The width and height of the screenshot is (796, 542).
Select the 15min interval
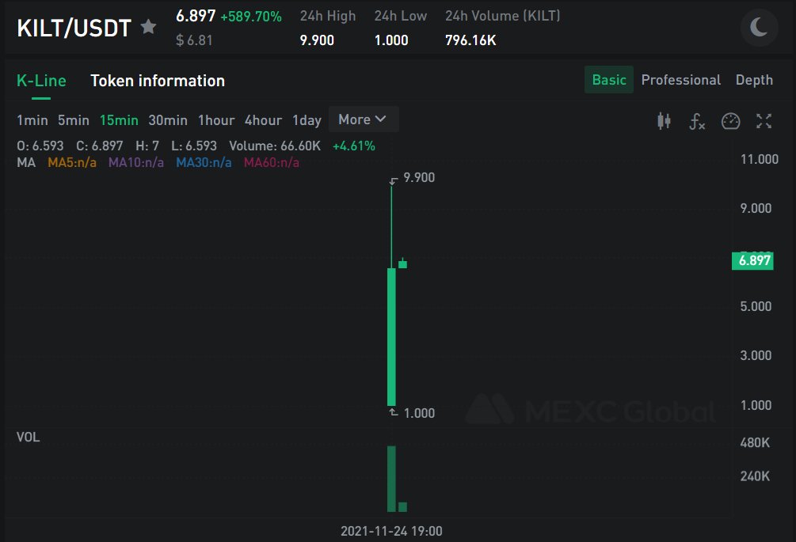click(x=119, y=120)
